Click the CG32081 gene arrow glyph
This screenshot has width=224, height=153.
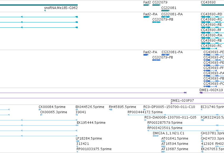(x=166, y=11)
